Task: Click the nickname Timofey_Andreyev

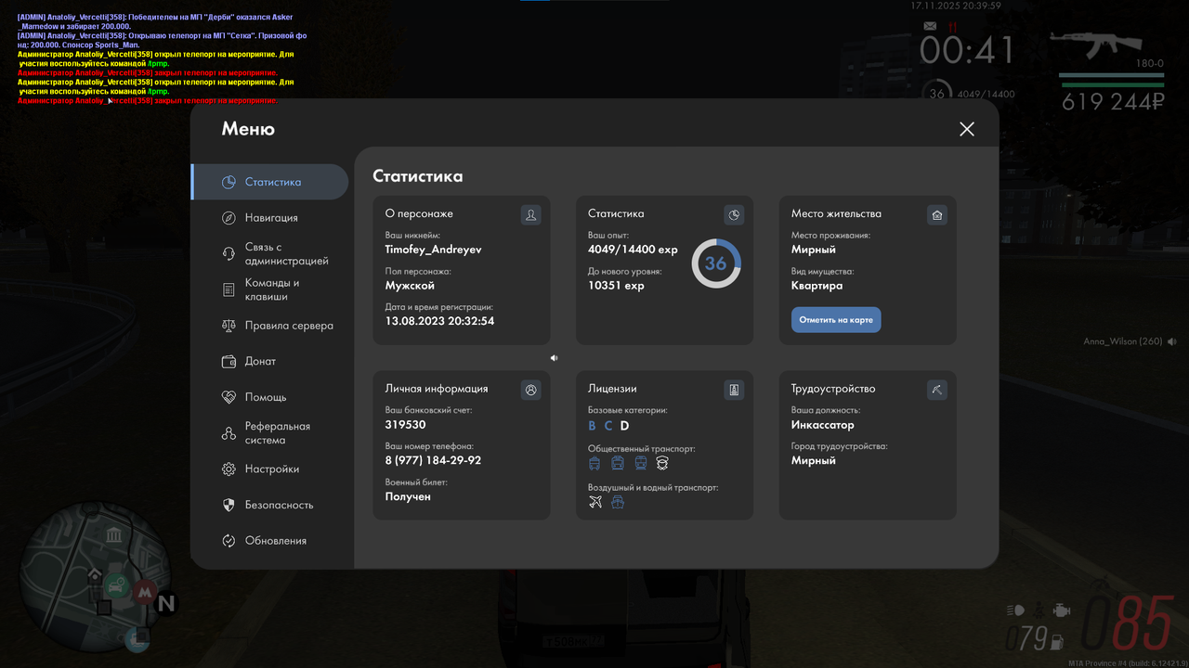Action: (x=434, y=250)
